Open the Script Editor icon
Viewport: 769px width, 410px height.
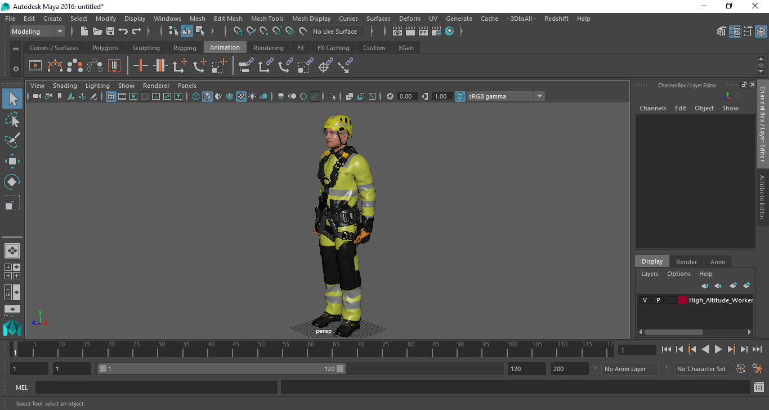pyautogui.click(x=758, y=387)
